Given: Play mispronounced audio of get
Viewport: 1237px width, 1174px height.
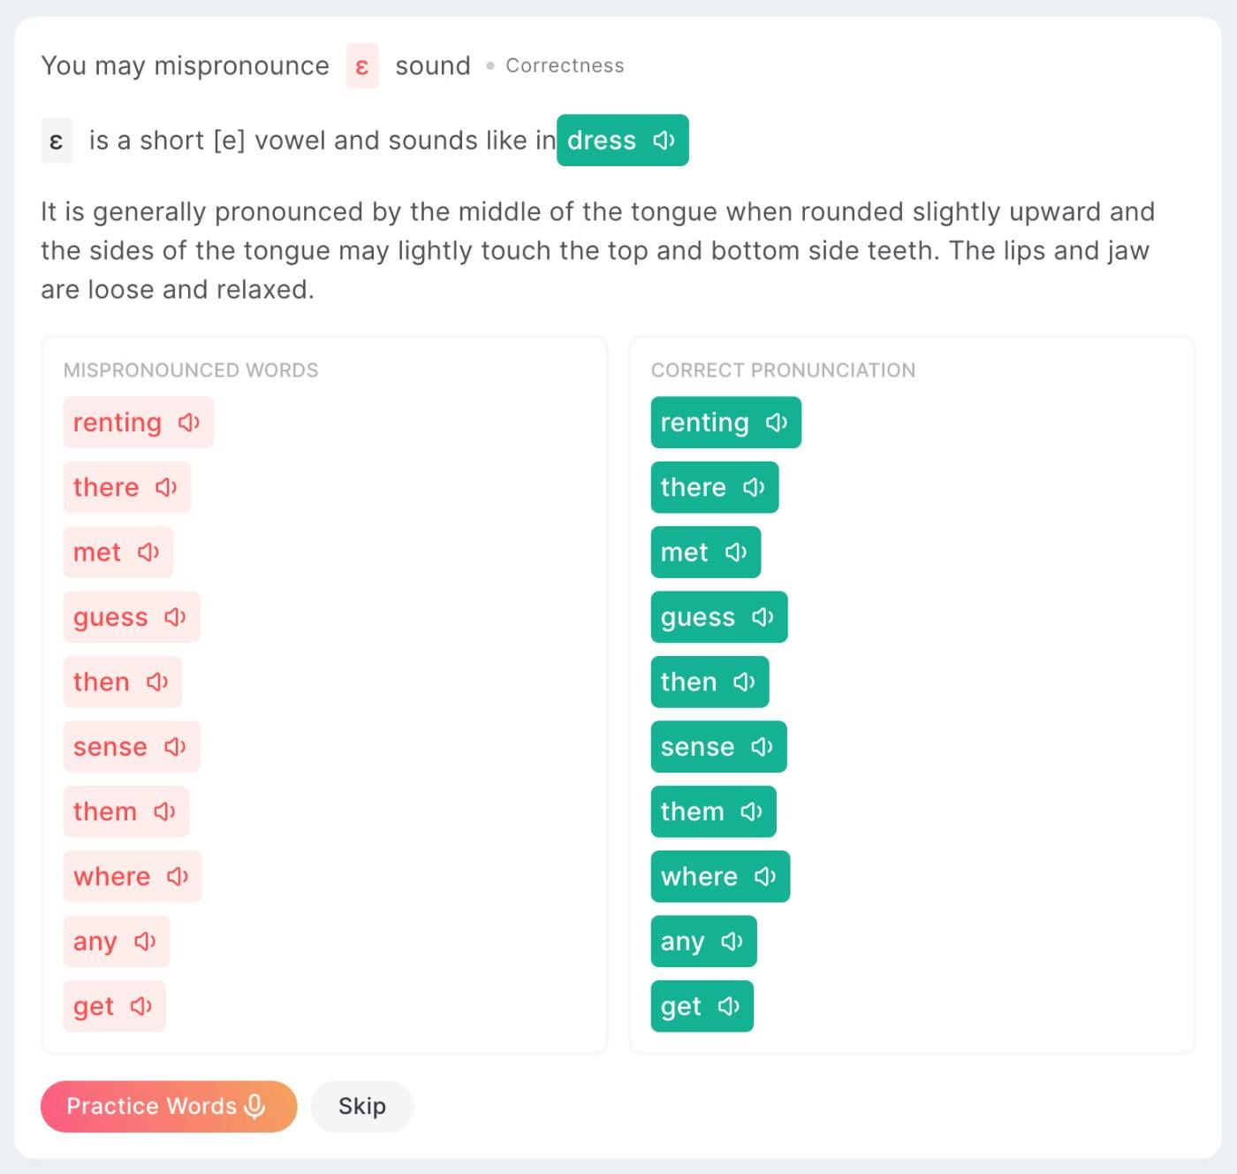Looking at the screenshot, I should pyautogui.click(x=141, y=1006).
